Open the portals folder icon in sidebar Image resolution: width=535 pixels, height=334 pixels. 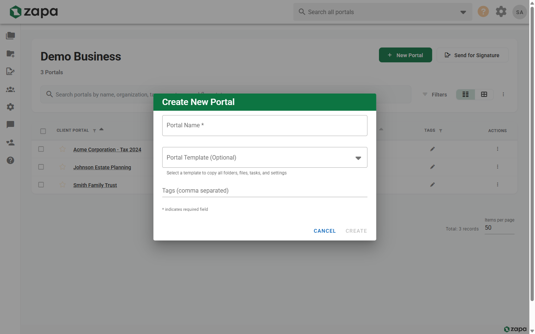pyautogui.click(x=10, y=36)
